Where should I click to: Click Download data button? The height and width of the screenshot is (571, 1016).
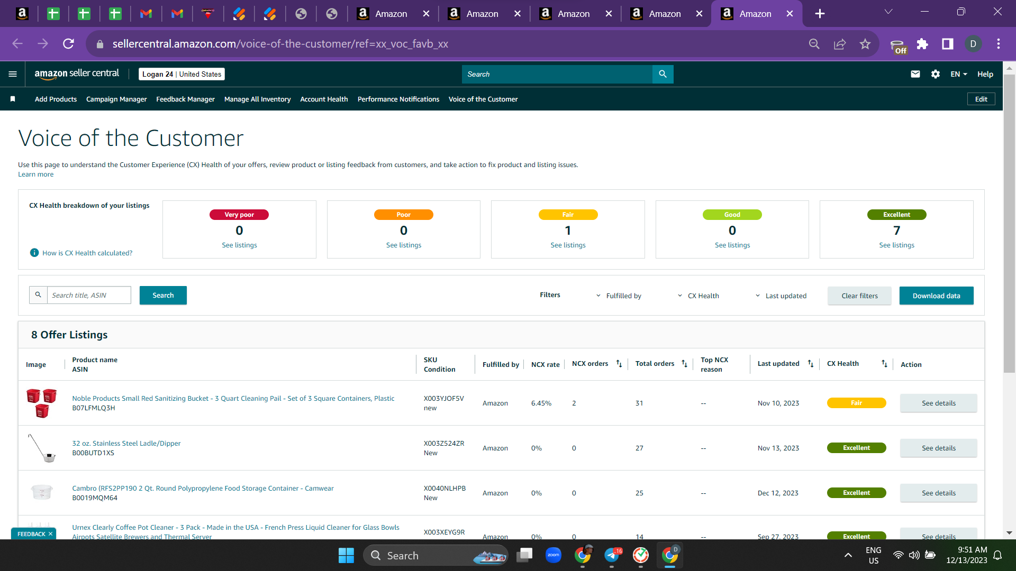point(936,296)
